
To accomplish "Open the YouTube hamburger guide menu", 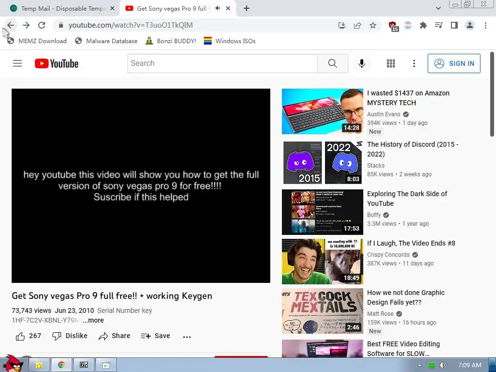I will pyautogui.click(x=17, y=63).
